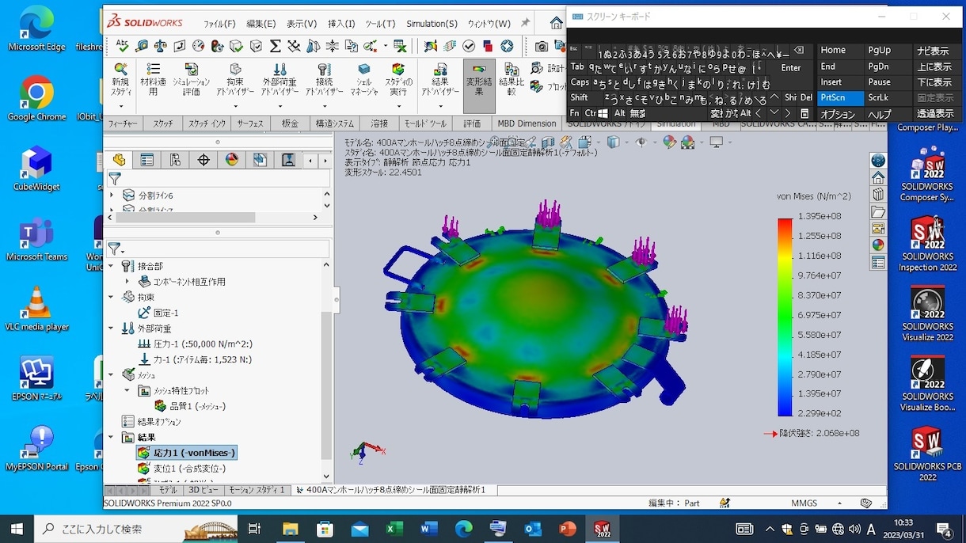
Task: Open the 結果比較 (Compare Results) tool
Action: 512,80
